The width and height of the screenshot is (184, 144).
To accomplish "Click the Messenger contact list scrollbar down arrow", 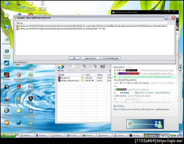I will (x=178, y=100).
